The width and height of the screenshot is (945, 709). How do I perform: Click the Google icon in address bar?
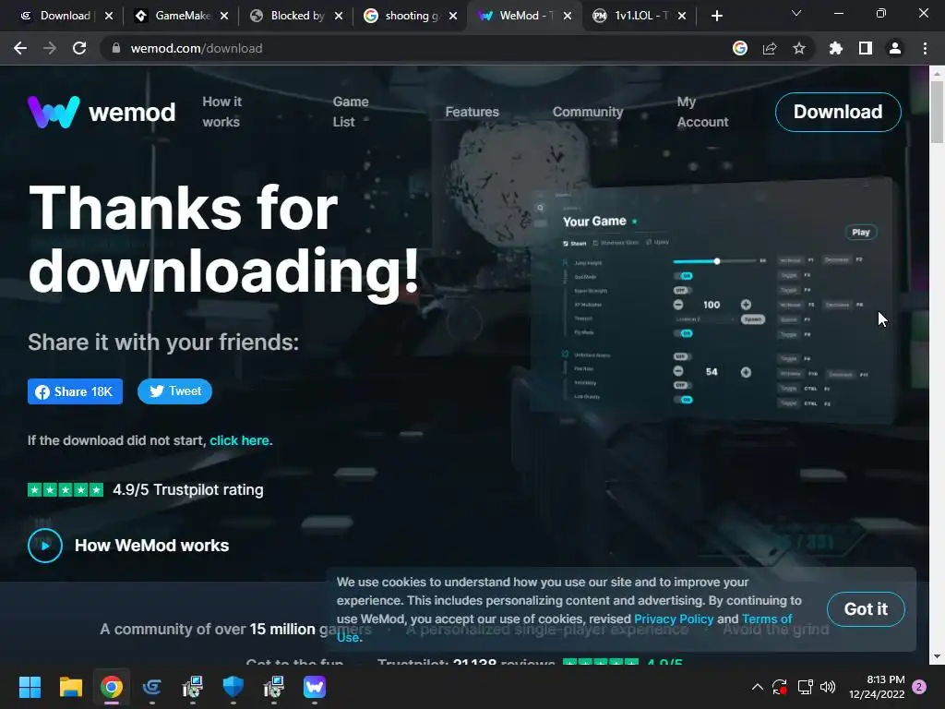[740, 48]
